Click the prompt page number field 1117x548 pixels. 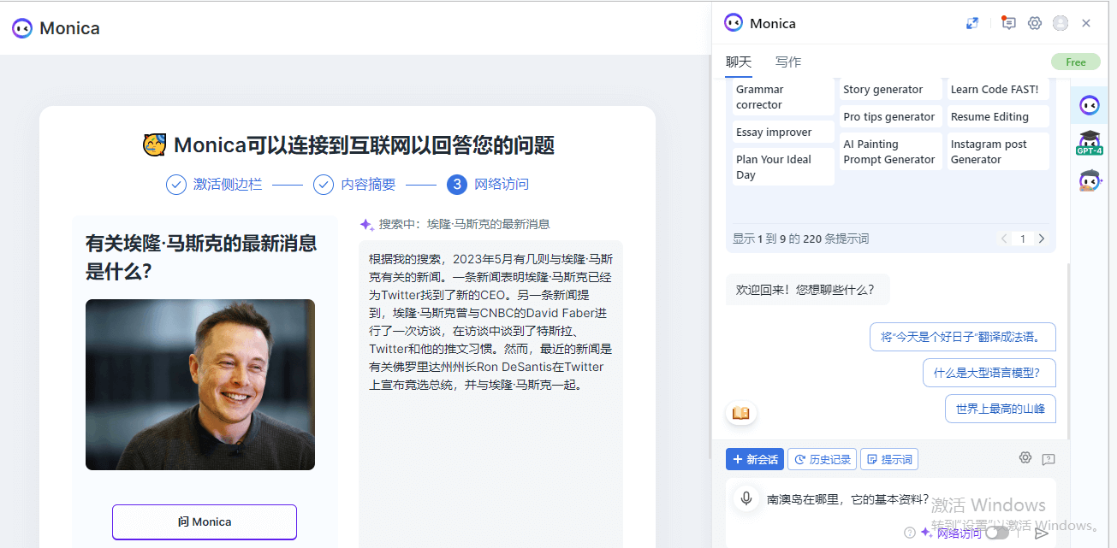click(1023, 239)
